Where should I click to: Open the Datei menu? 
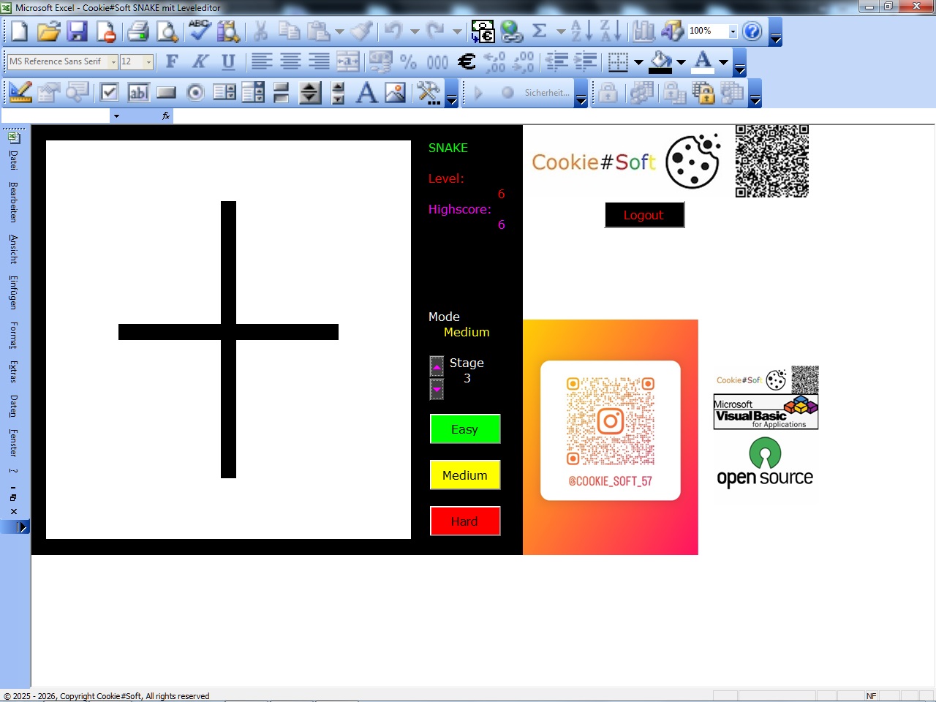(x=13, y=160)
